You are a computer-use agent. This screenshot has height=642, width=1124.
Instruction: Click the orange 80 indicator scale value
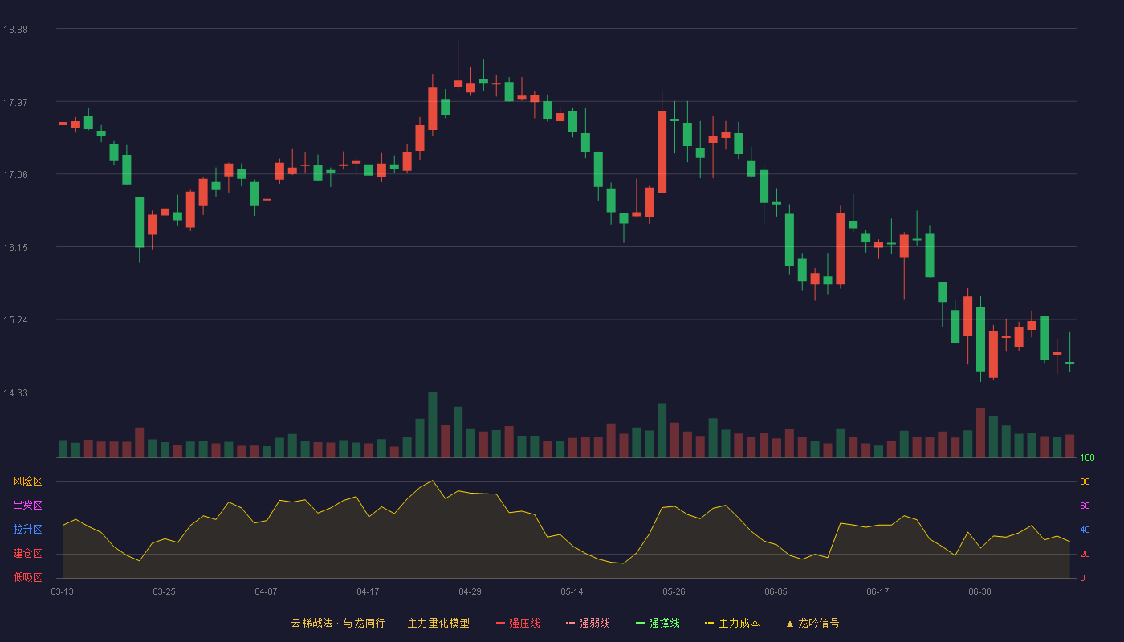pos(1085,481)
